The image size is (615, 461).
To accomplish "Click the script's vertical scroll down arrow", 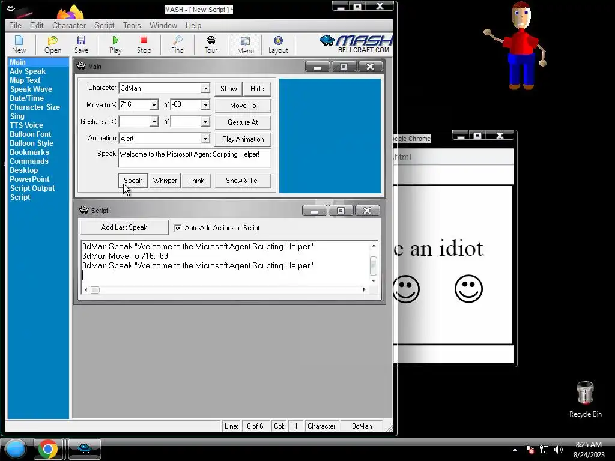I will pyautogui.click(x=374, y=281).
